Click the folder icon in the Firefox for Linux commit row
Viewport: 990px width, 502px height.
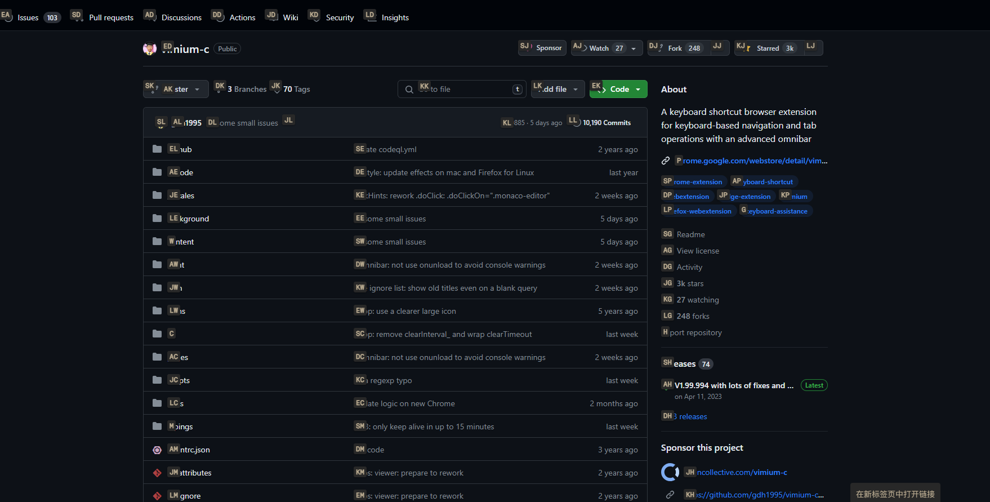157,172
